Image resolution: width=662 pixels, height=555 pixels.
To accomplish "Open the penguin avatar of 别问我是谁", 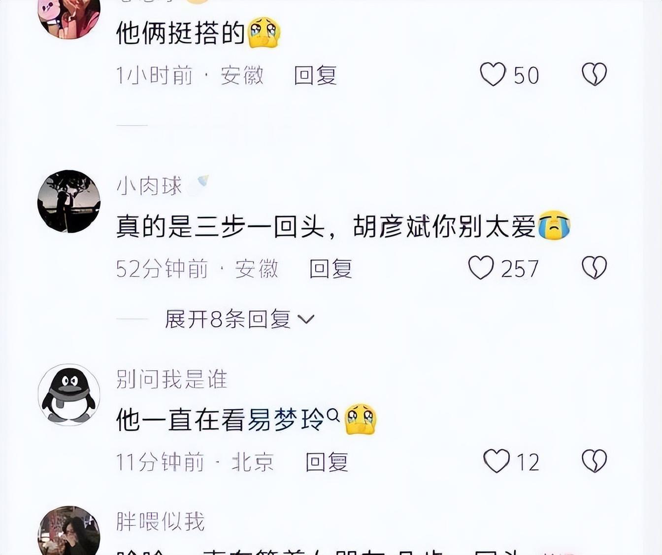I will 69,394.
